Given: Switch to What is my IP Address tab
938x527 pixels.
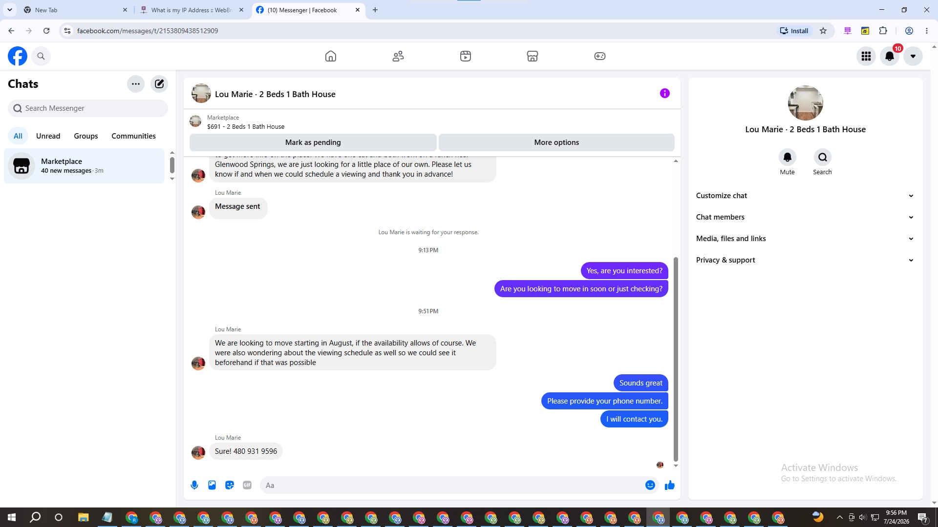Looking at the screenshot, I should click(192, 10).
